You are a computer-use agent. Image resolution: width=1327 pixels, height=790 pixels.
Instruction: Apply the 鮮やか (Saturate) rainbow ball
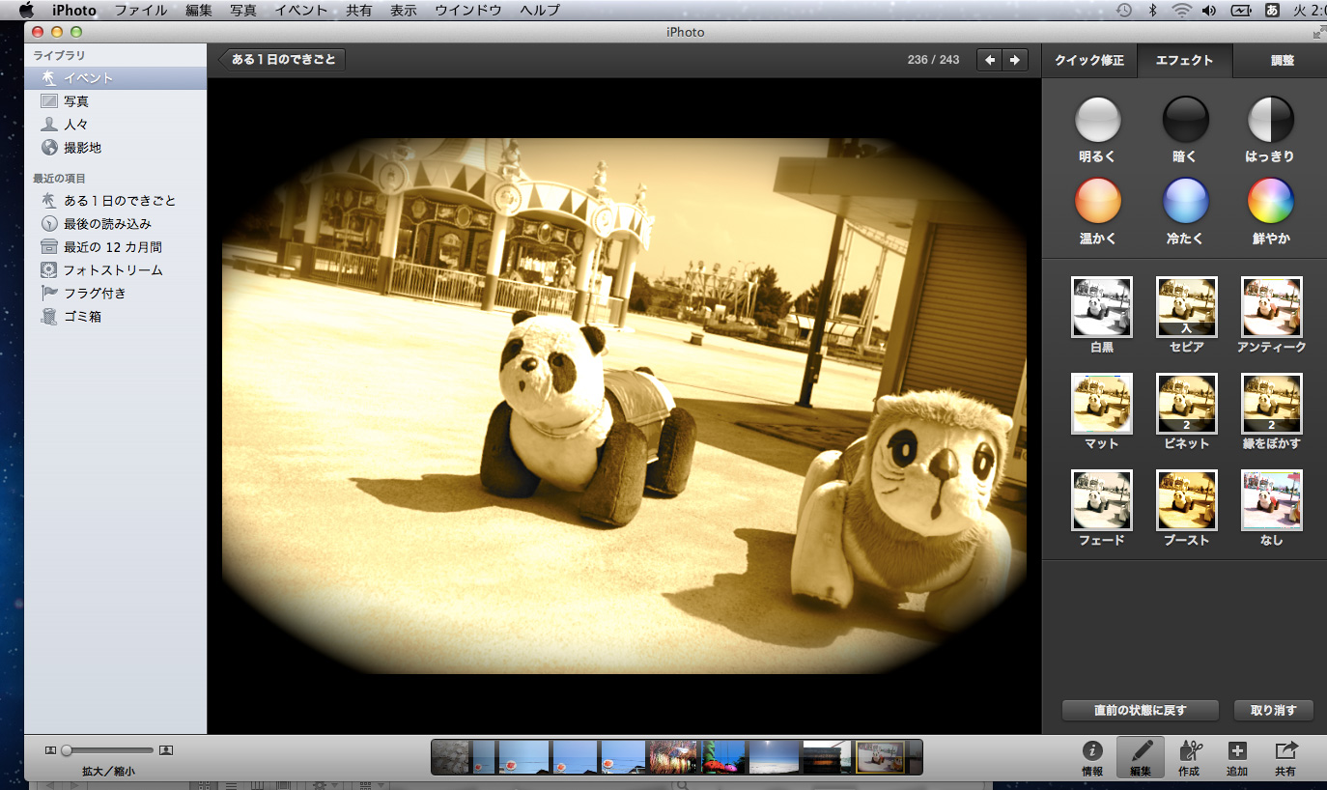point(1271,201)
